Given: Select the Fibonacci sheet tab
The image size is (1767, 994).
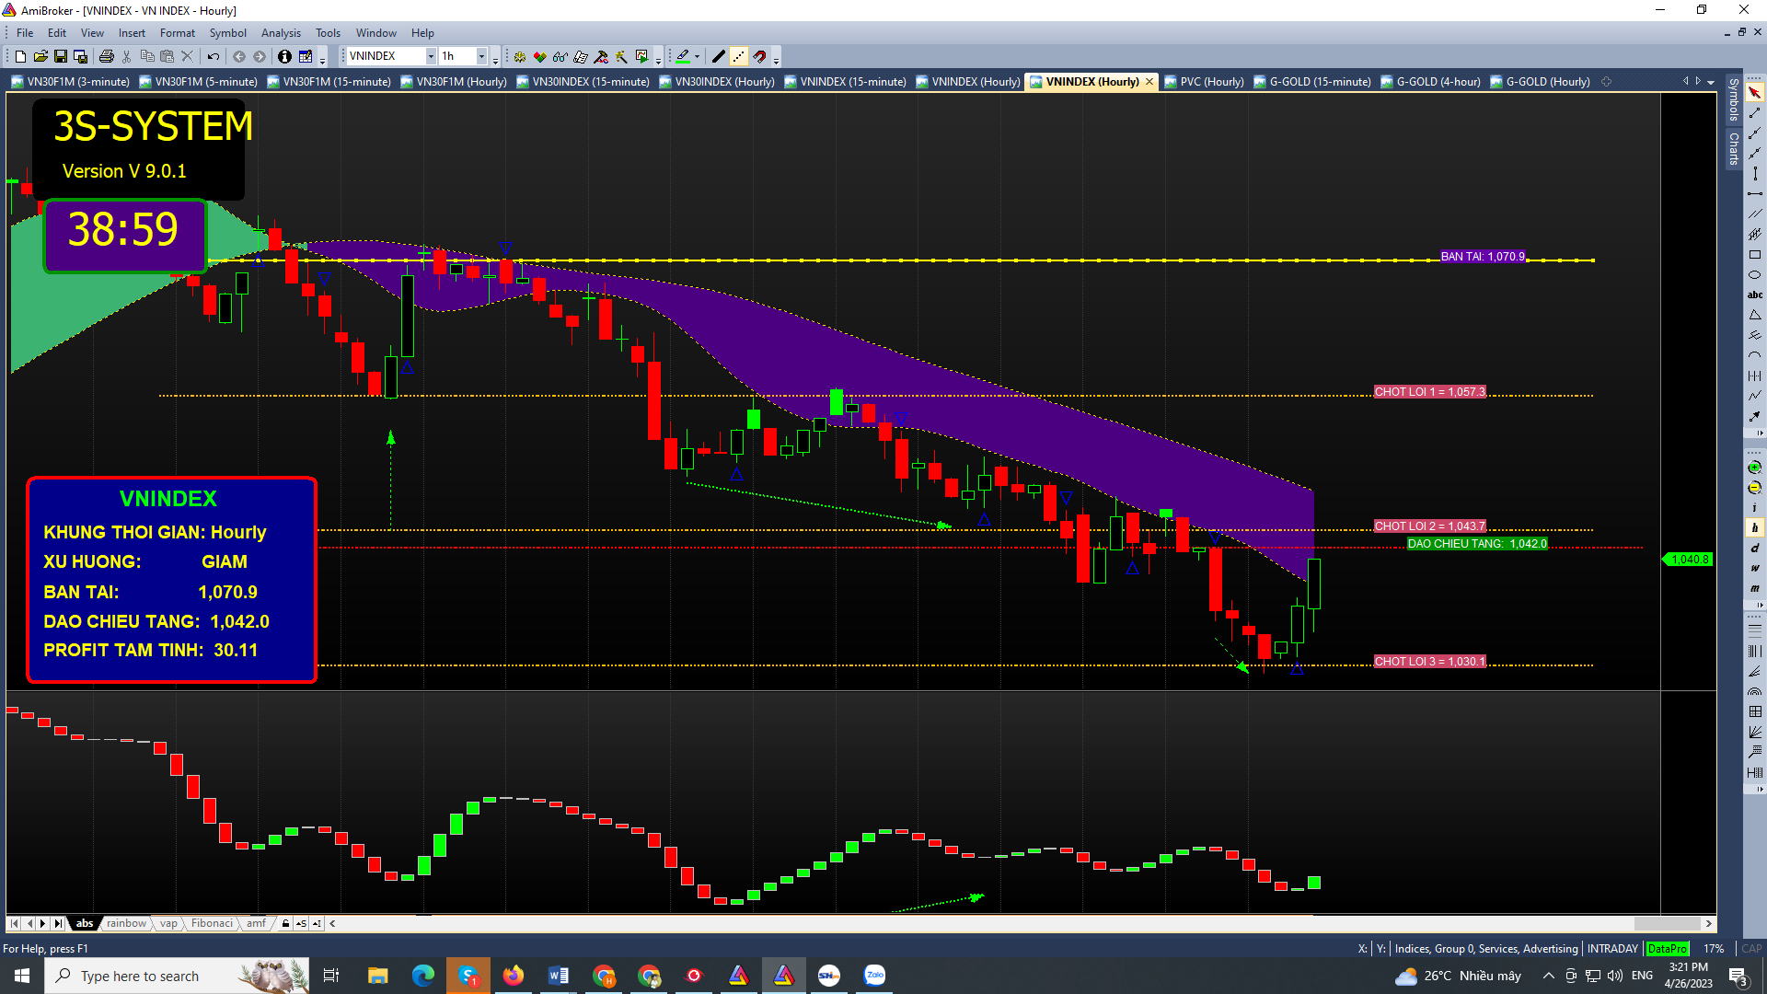Looking at the screenshot, I should (x=212, y=923).
